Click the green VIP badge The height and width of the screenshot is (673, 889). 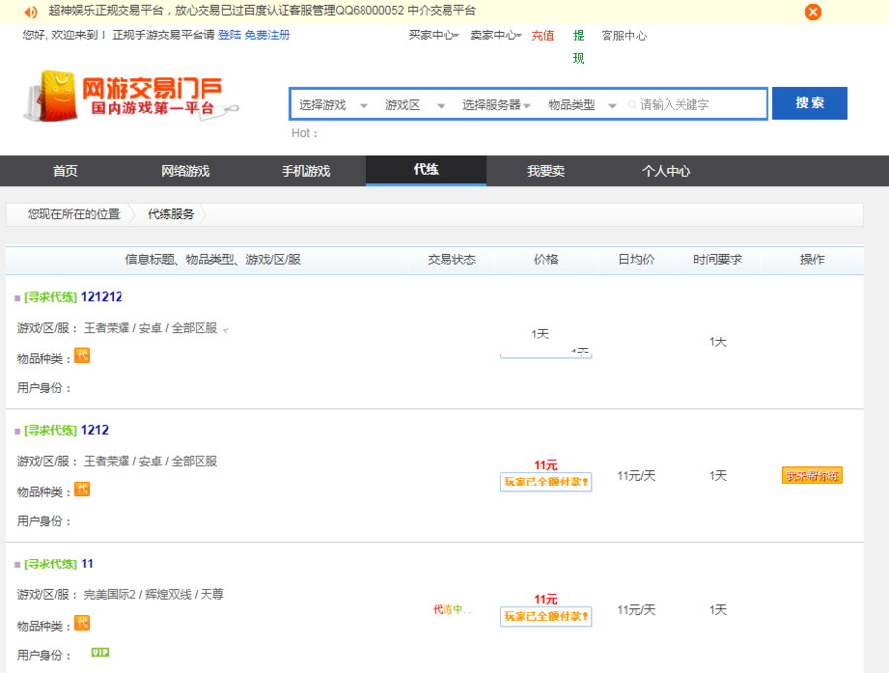[x=100, y=652]
